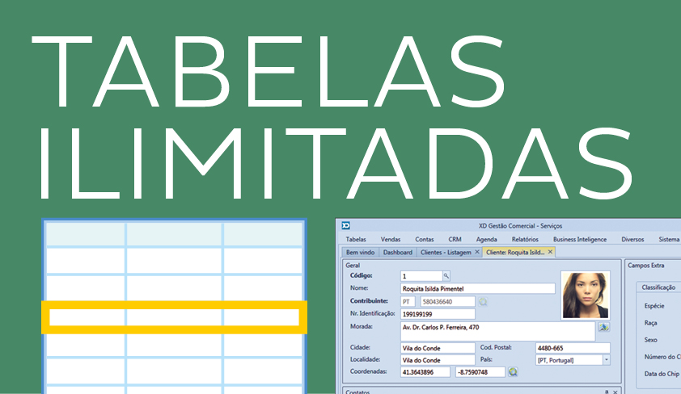Open the Vendas menu
The image size is (681, 394).
(x=391, y=239)
